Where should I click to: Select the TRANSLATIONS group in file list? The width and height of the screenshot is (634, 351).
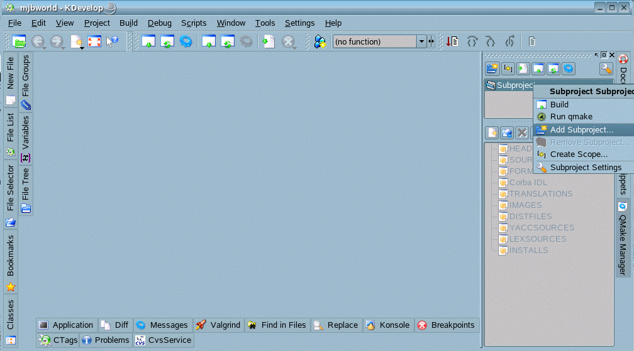point(540,194)
